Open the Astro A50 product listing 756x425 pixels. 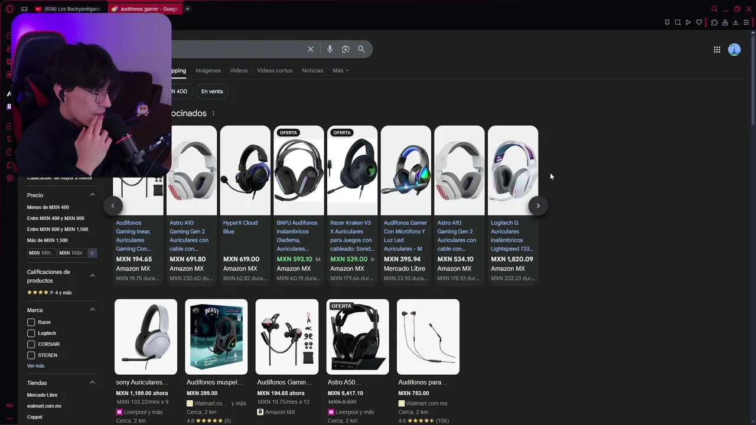pos(357,361)
